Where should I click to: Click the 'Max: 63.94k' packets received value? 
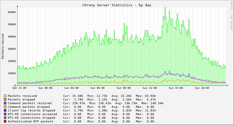pyautogui.click(x=146, y=96)
